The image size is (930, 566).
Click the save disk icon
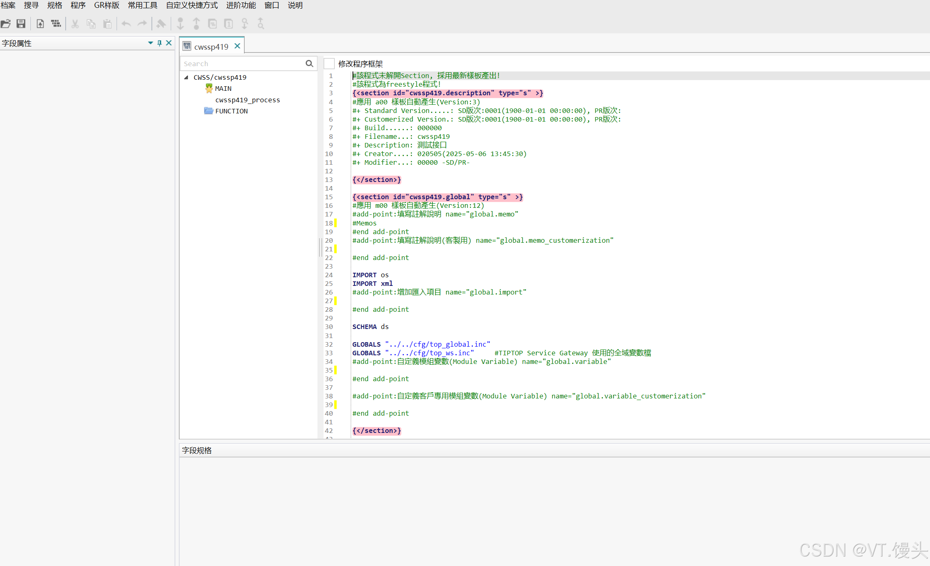point(21,24)
